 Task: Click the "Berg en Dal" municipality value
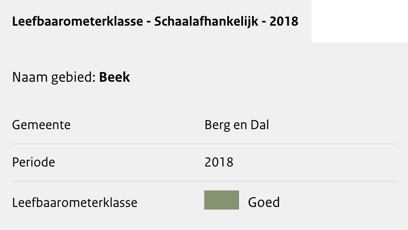(237, 125)
